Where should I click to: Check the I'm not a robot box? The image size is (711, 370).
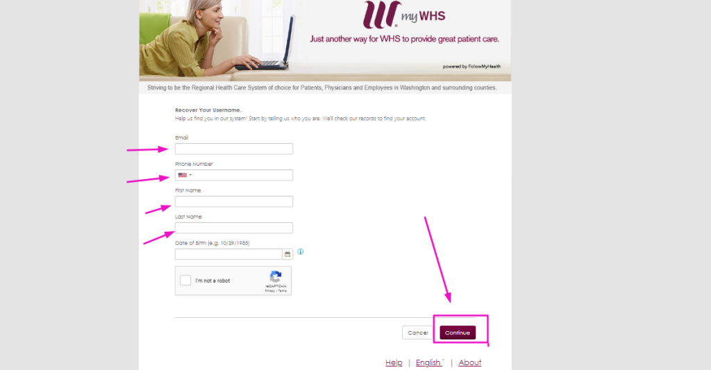185,280
